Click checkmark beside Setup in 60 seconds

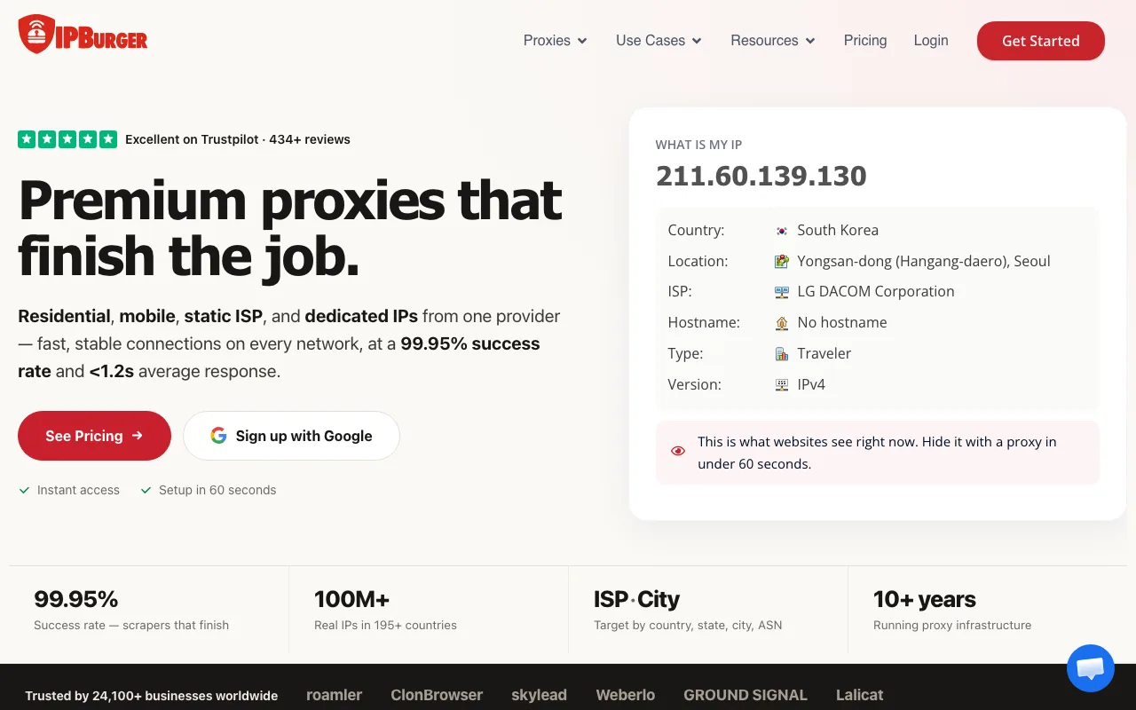[146, 490]
